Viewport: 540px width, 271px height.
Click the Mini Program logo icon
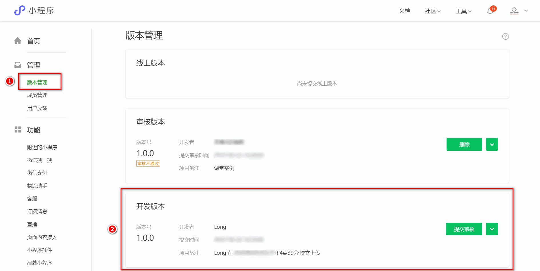(x=20, y=11)
